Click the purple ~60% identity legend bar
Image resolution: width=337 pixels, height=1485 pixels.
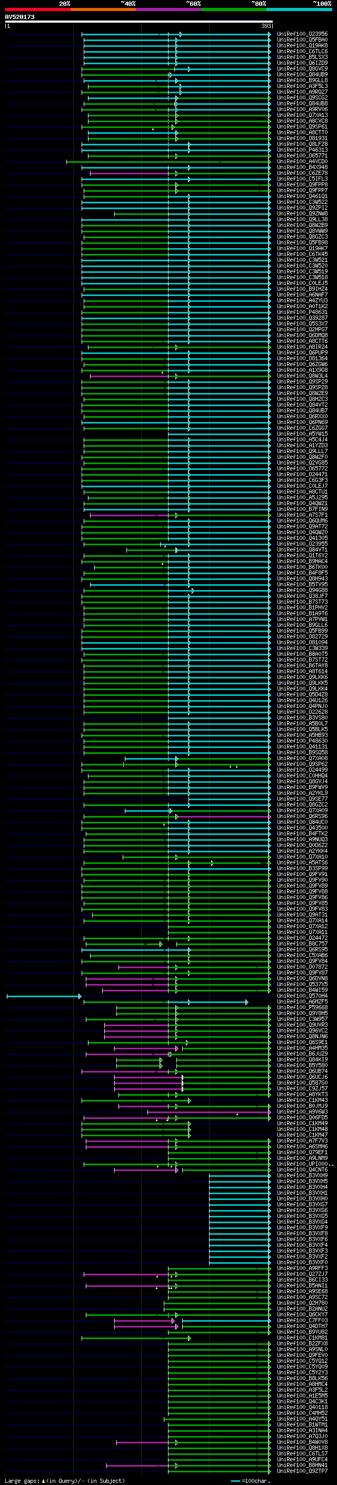168,9
